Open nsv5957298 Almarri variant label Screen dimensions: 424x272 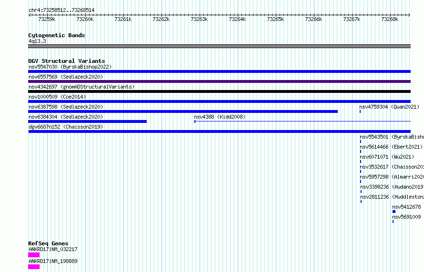pos(392,177)
